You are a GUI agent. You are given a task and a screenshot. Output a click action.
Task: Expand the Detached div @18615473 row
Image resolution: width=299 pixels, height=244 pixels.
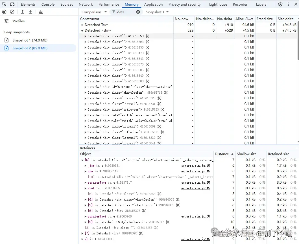[86, 53]
